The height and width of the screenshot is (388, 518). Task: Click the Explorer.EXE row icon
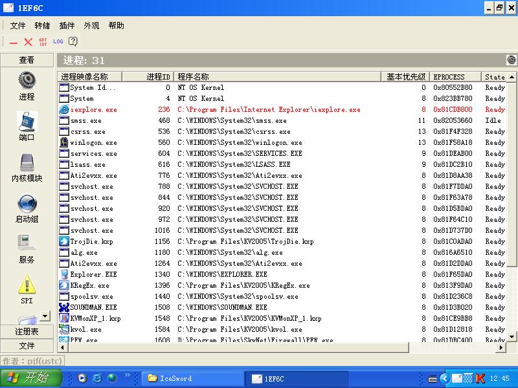[x=63, y=274]
